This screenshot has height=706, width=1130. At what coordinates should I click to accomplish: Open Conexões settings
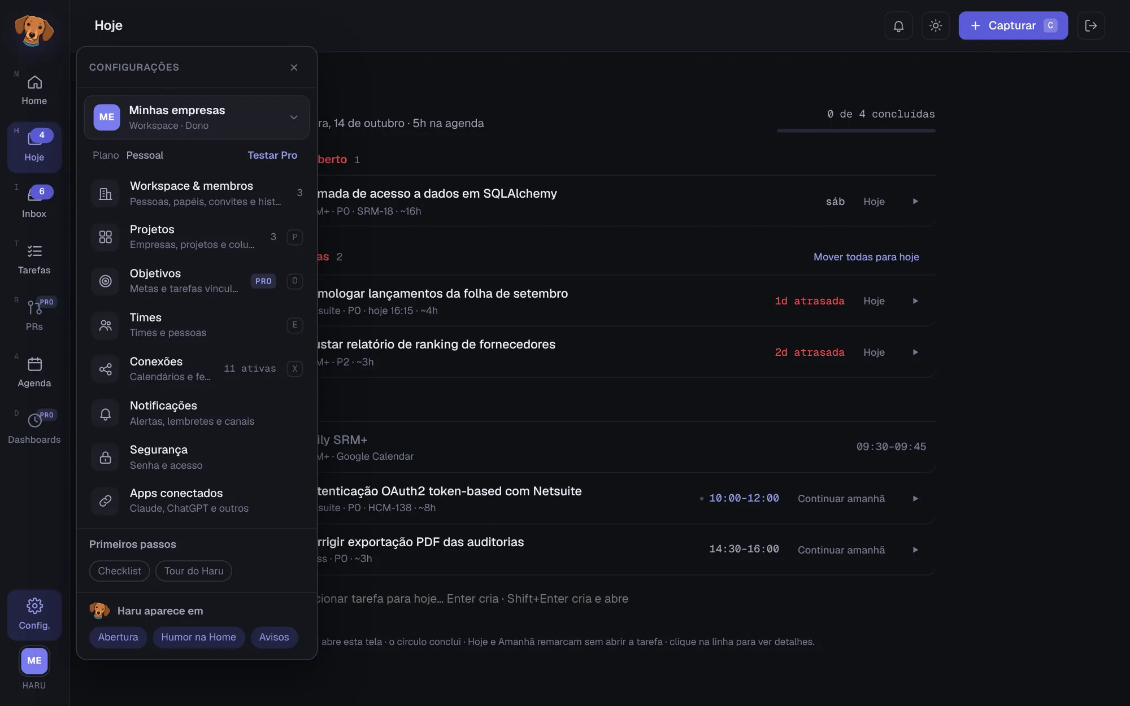(x=197, y=369)
